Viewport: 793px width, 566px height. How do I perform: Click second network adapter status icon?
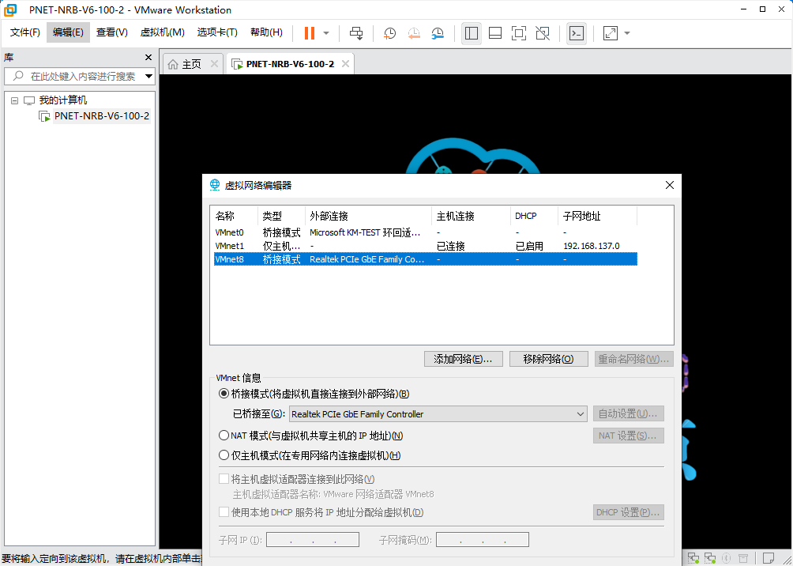click(x=710, y=558)
